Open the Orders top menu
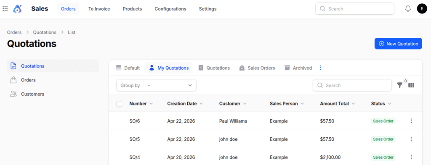 coord(68,9)
